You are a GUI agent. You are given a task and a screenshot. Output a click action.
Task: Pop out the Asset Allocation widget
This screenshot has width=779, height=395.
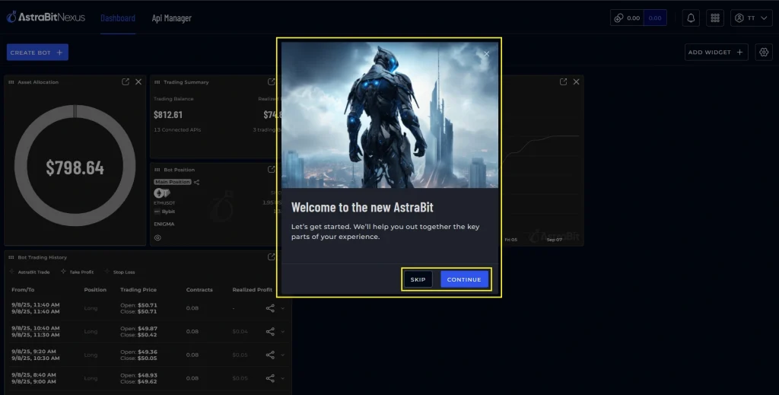click(x=126, y=82)
